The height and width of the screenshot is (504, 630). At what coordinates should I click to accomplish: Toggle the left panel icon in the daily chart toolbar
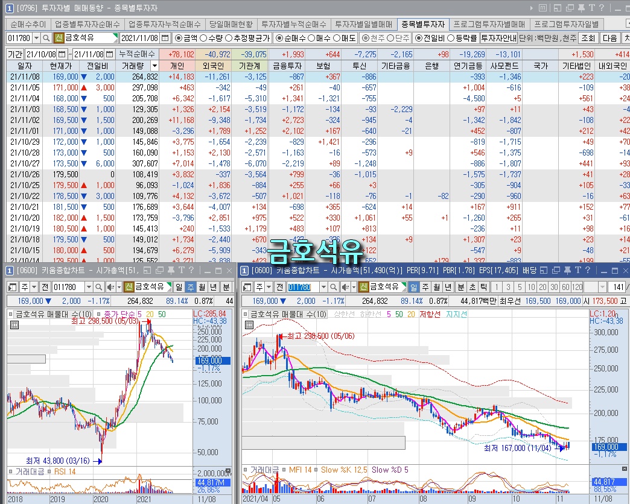point(247,287)
